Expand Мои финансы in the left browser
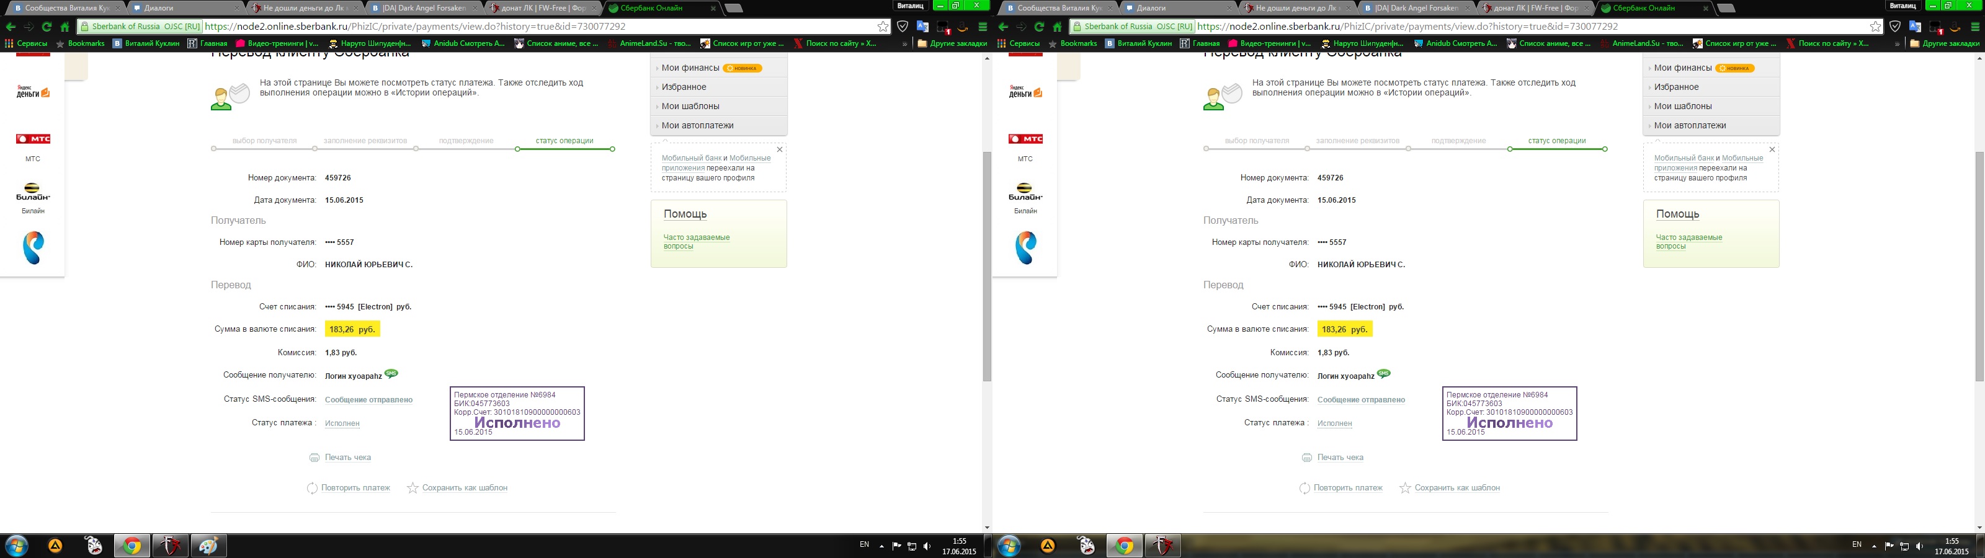This screenshot has width=1985, height=558. click(x=690, y=68)
